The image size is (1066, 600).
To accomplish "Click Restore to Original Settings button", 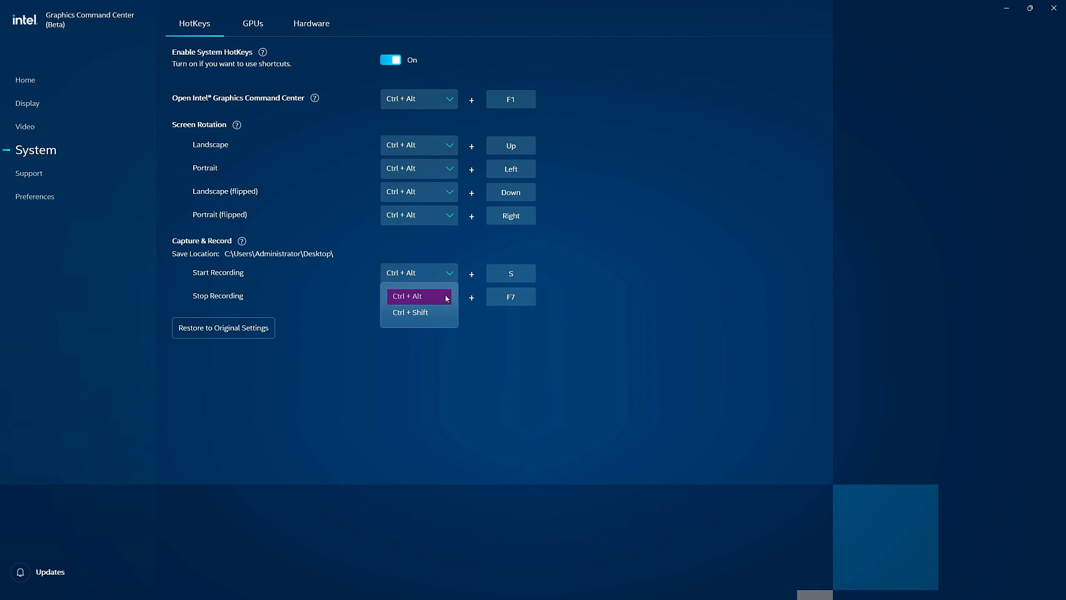I will click(223, 328).
